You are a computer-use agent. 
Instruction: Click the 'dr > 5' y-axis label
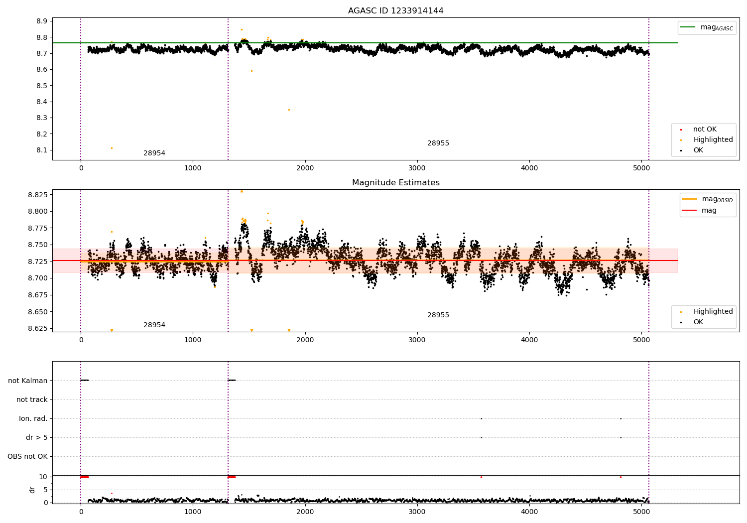[x=37, y=438]
